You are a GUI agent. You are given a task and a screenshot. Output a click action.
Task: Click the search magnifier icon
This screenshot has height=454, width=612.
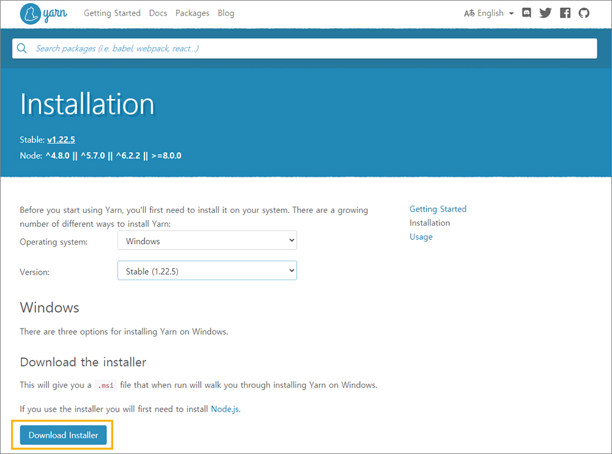pyautogui.click(x=22, y=48)
